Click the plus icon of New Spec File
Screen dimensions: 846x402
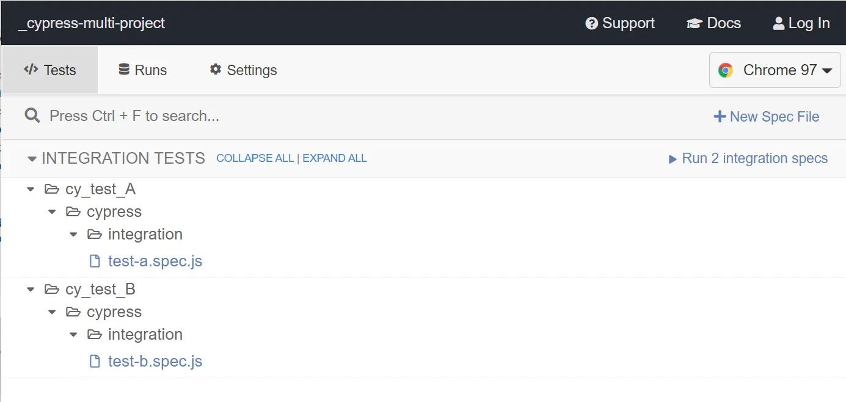click(x=720, y=117)
